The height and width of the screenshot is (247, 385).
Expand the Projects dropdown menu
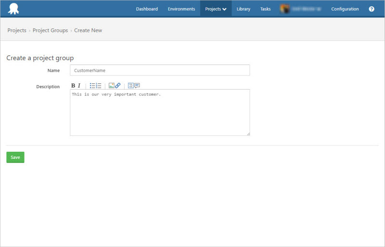[216, 9]
